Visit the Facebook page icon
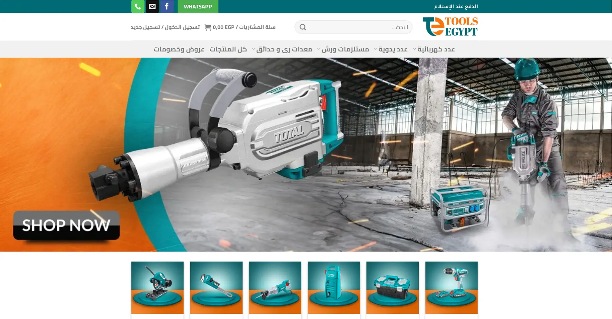The height and width of the screenshot is (319, 612). click(167, 6)
